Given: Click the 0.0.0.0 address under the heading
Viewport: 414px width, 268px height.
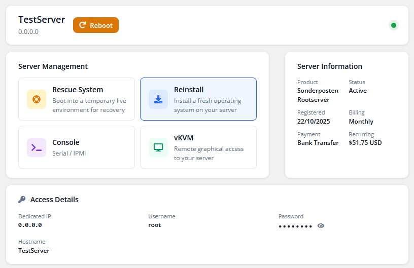Looking at the screenshot, I should pyautogui.click(x=28, y=32).
